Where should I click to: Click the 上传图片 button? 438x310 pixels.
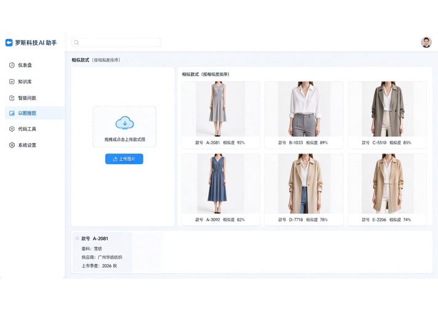tap(124, 159)
